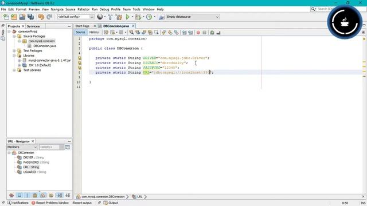Select DRIVER : String in Navigator

33,157
